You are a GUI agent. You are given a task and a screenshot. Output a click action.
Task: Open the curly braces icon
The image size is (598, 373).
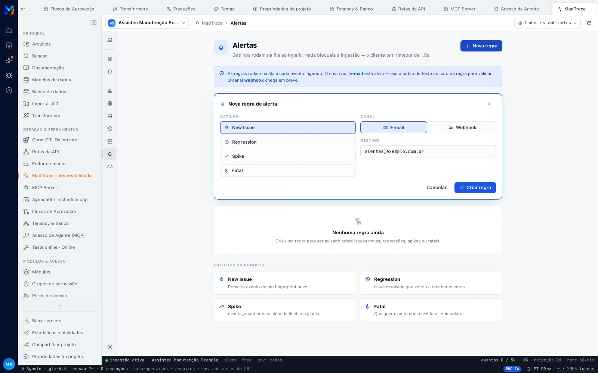(x=110, y=72)
